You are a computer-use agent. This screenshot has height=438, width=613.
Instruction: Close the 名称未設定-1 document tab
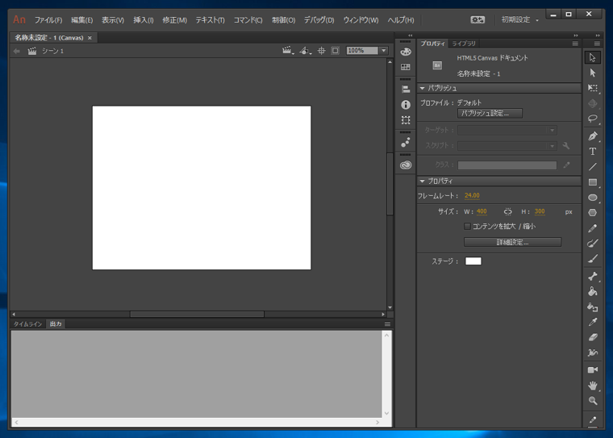(x=90, y=38)
